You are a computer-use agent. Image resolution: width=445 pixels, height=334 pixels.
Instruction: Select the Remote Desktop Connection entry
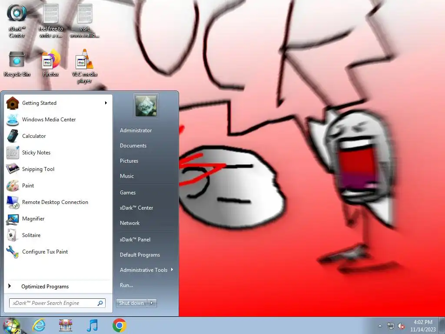tap(58, 202)
